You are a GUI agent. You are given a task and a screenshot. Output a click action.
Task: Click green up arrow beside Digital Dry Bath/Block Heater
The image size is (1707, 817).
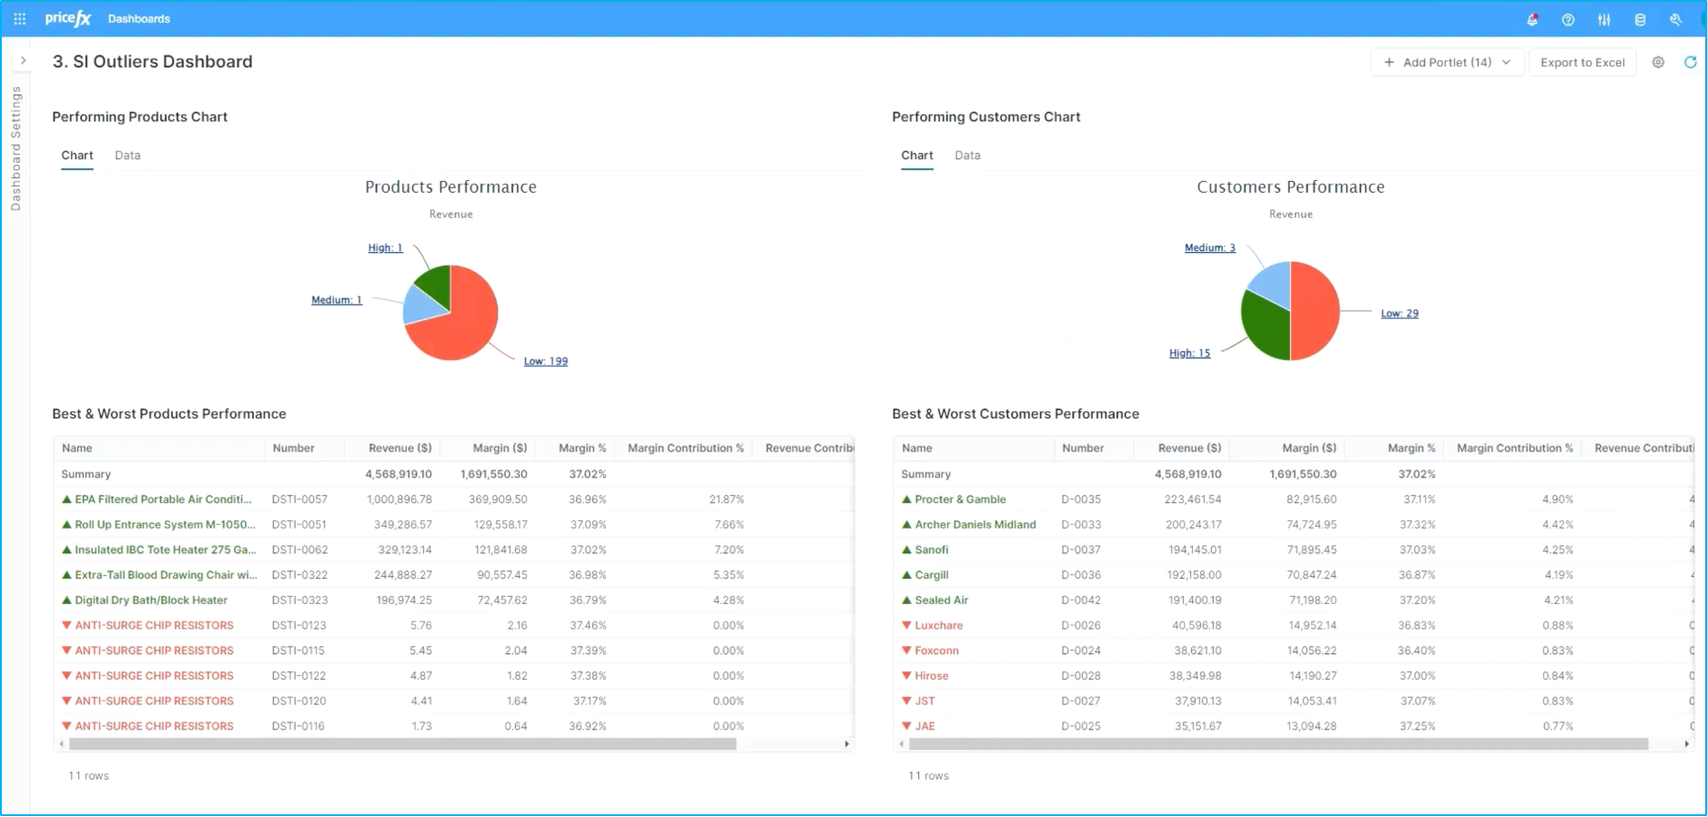[66, 600]
